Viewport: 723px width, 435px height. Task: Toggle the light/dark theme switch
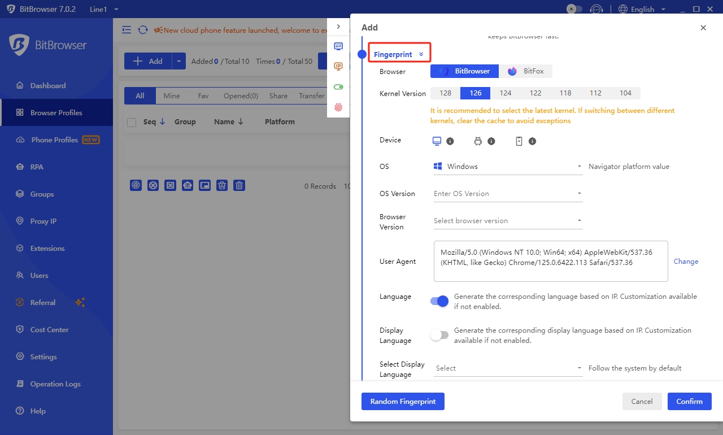click(x=574, y=9)
